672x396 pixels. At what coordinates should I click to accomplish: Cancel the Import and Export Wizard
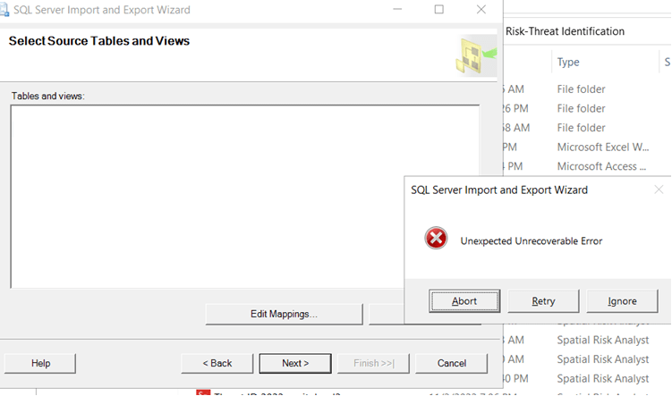click(x=451, y=363)
